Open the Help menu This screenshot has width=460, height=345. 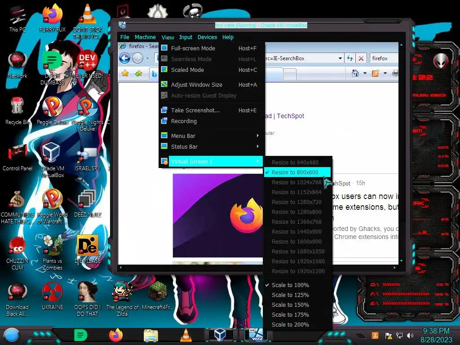pyautogui.click(x=228, y=37)
